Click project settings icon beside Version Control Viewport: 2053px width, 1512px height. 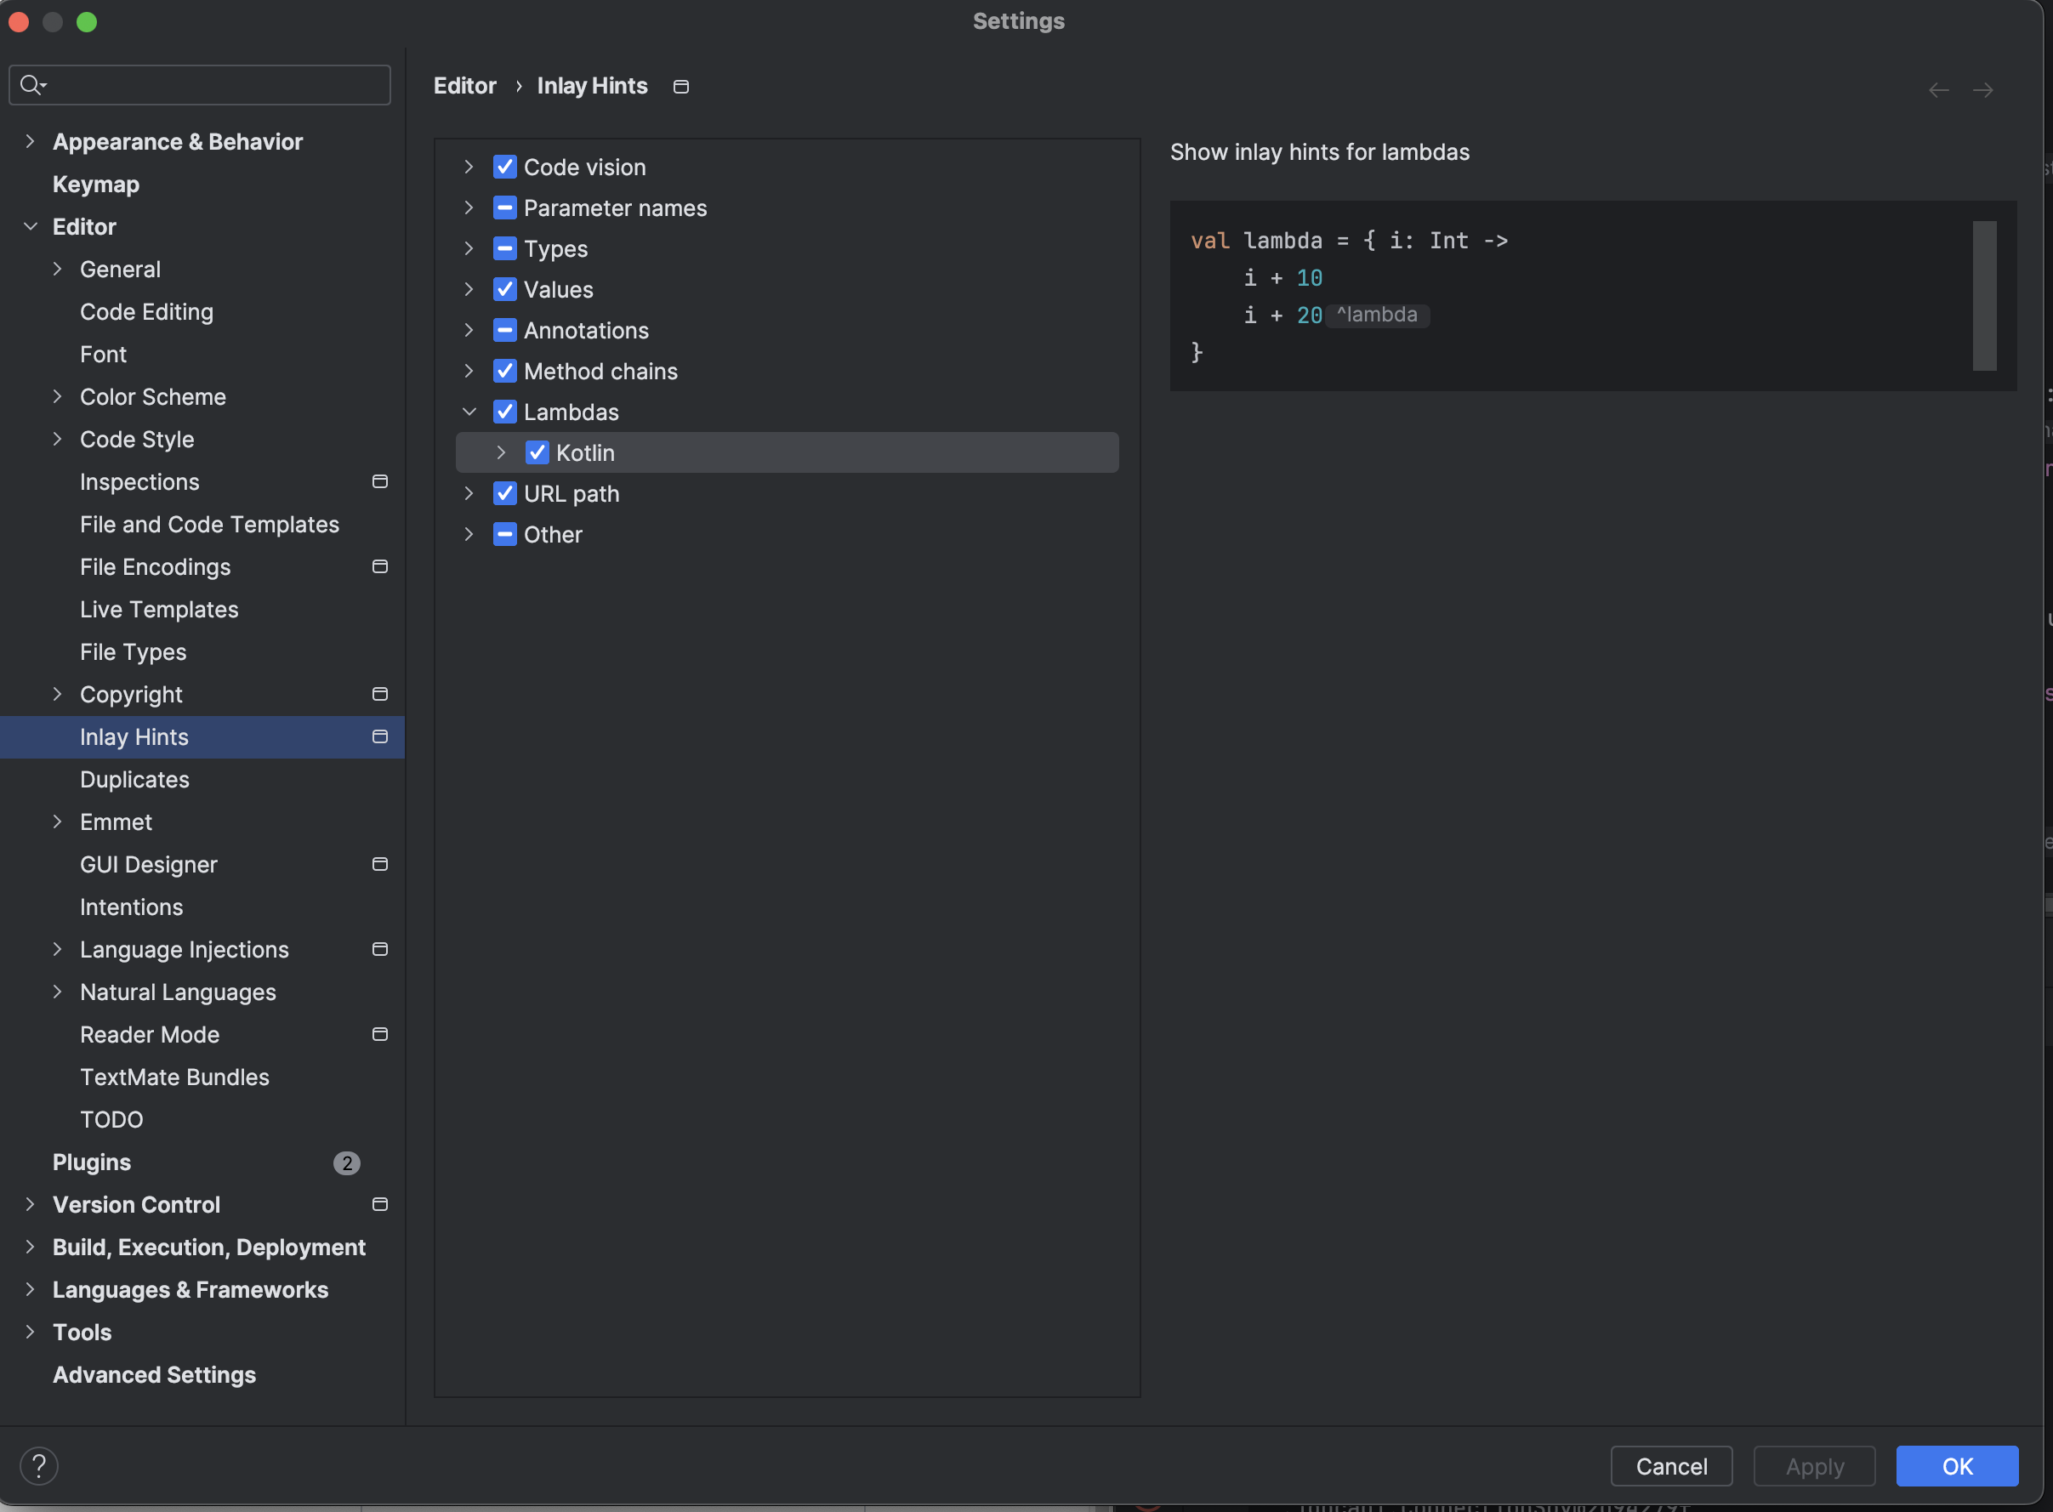(380, 1204)
